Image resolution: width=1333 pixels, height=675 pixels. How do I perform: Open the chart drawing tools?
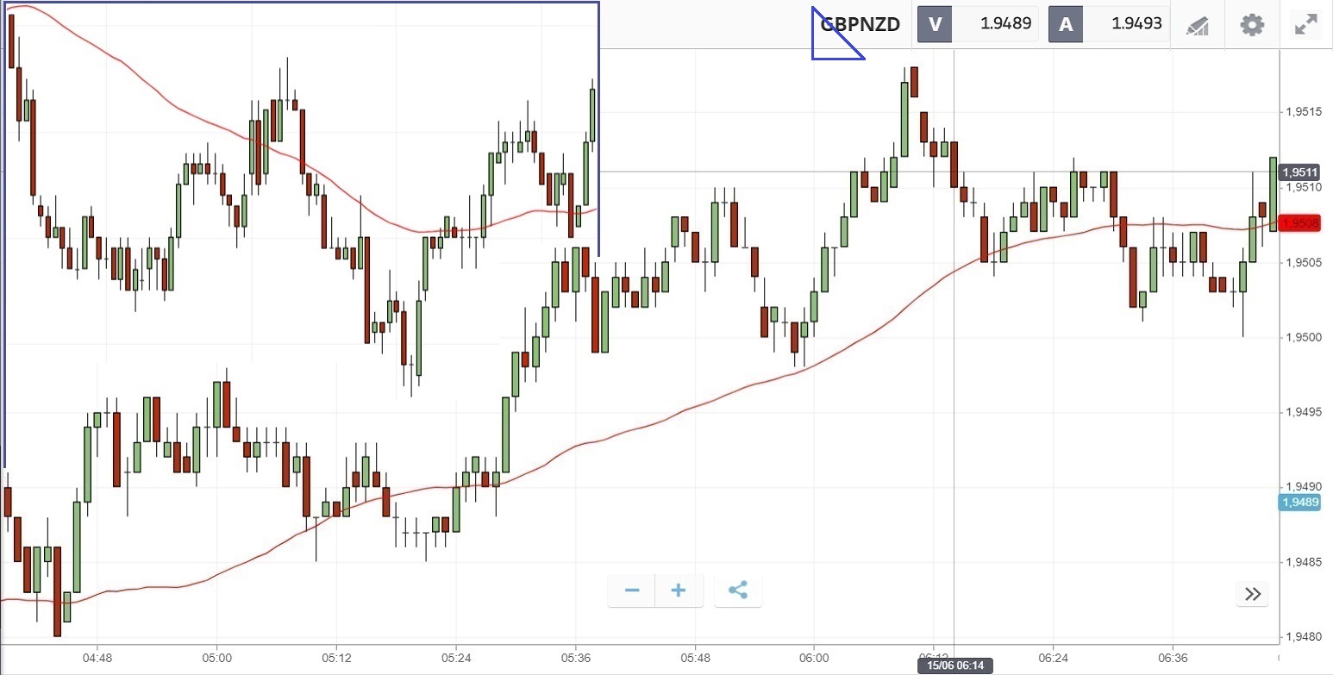pos(1197,25)
